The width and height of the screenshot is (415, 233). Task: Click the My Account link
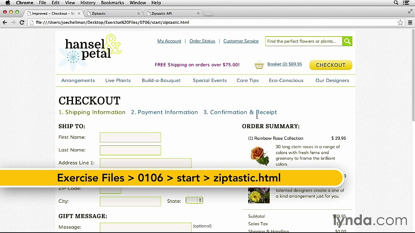coord(169,41)
